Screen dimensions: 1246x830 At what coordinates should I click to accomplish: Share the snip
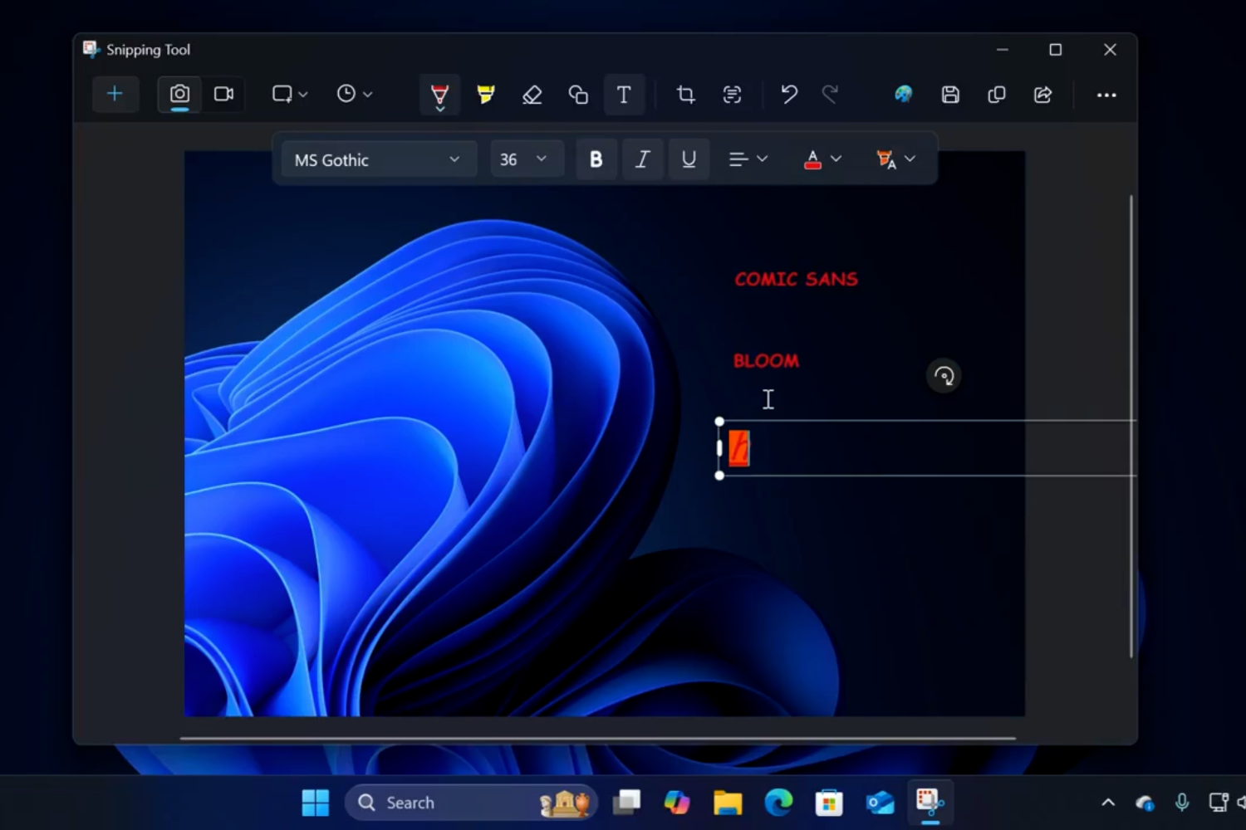click(1043, 95)
